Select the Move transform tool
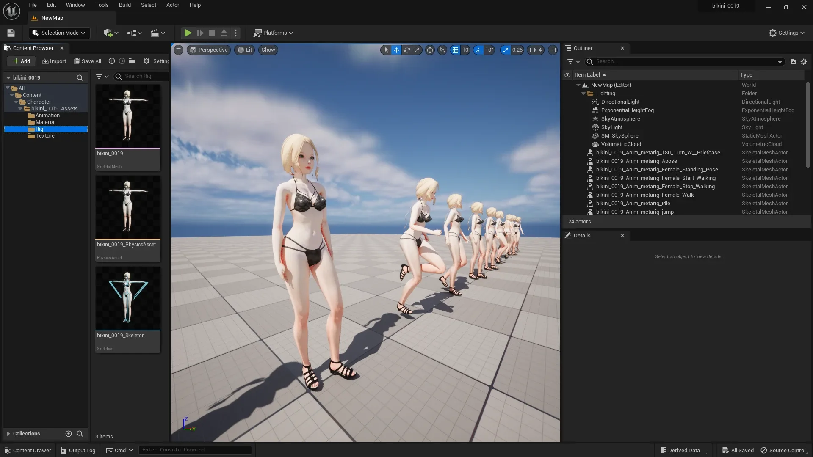813x457 pixels. (x=396, y=50)
